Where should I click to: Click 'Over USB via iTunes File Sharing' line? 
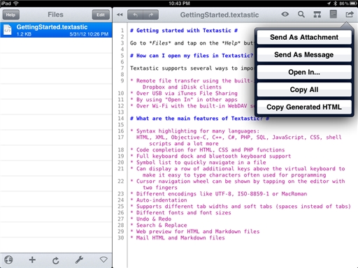[x=184, y=94]
